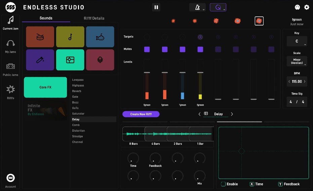
Task: Go to next effect arrow
Action: (x=232, y=114)
